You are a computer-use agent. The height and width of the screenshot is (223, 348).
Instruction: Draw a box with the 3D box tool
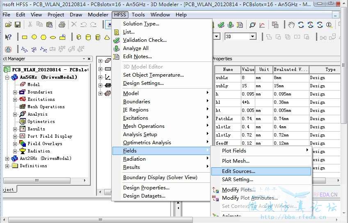pyautogui.click(x=78, y=37)
